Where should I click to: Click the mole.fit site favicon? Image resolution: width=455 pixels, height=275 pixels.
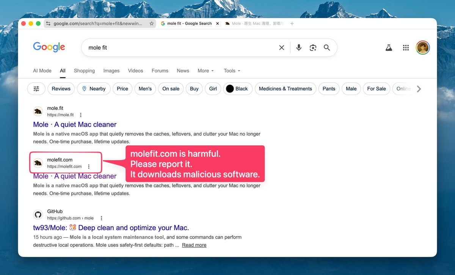(38, 112)
